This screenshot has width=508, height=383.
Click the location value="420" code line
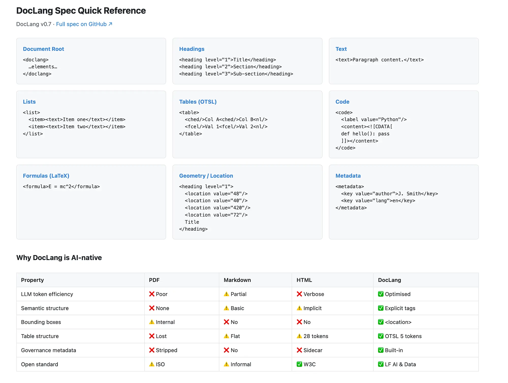click(218, 208)
